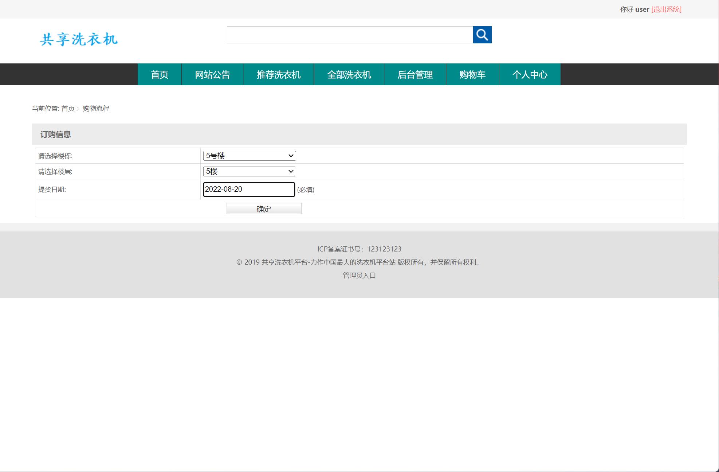The width and height of the screenshot is (719, 472).
Task: Click inside the top search box
Action: pos(350,35)
